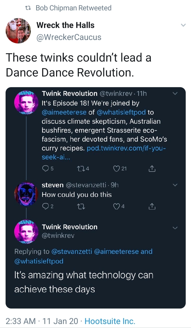Visit the @aimeeterese mention in episode tweet
Image resolution: width=191 pixels, height=328 pixels.
64,112
